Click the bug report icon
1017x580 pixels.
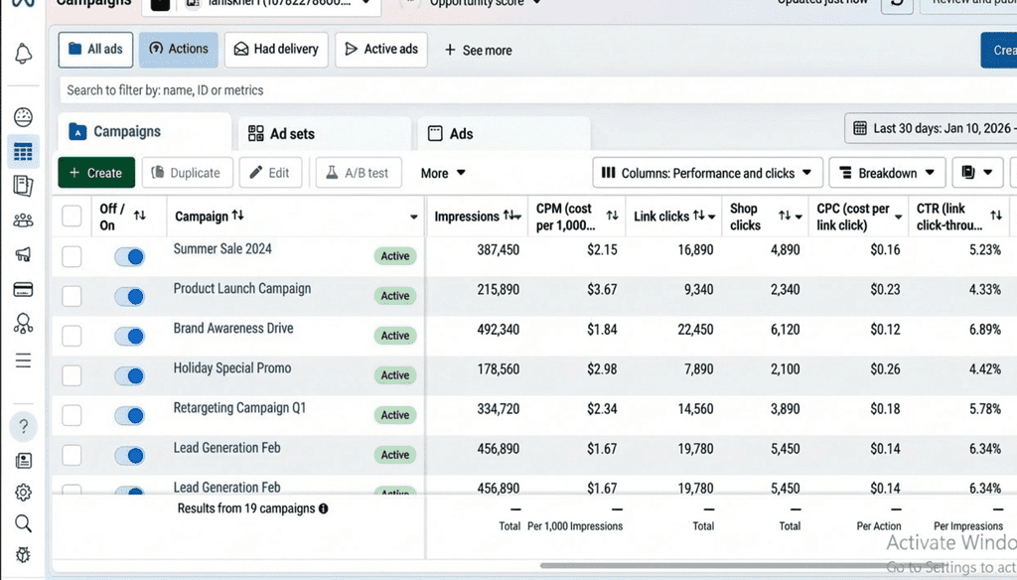(23, 554)
